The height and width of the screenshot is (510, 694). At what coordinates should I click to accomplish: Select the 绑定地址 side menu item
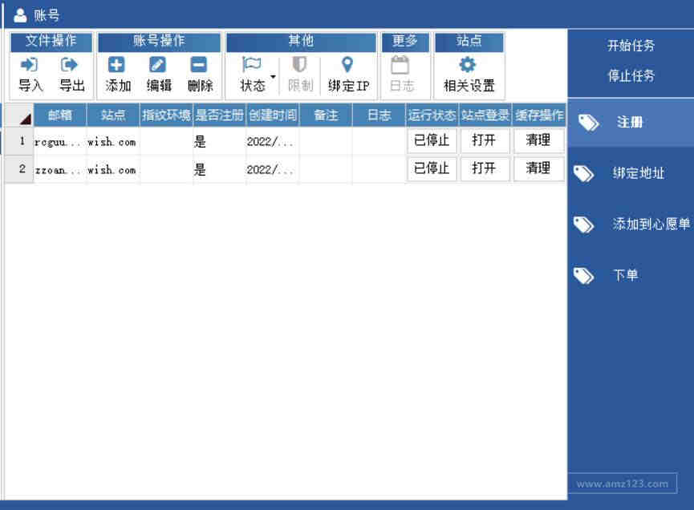point(631,173)
